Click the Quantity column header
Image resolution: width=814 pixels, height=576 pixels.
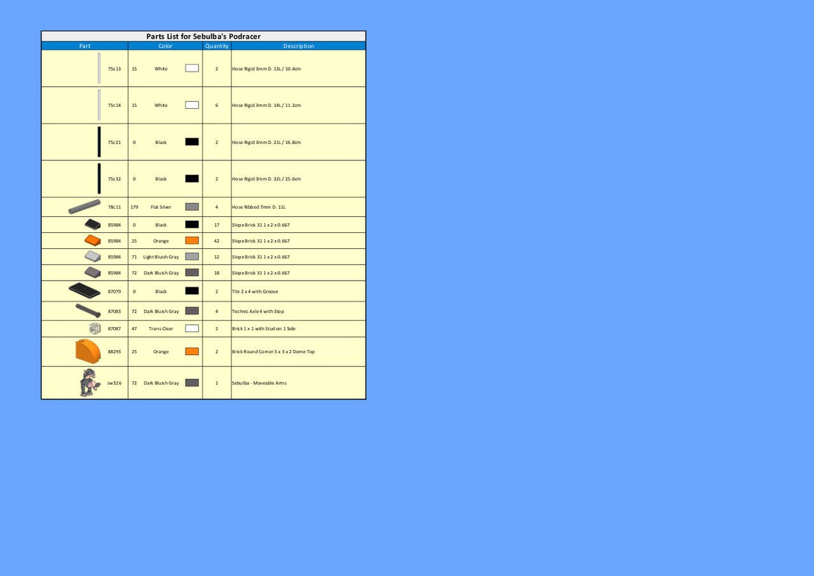coord(217,46)
